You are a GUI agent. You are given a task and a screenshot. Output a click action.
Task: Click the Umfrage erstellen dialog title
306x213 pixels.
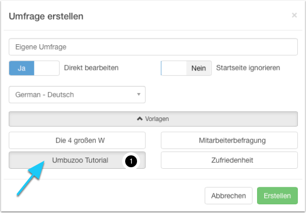coord(46,16)
